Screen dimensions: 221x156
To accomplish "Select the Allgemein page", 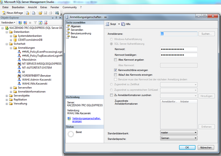I will click(x=76, y=26).
